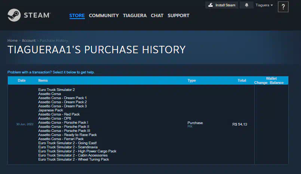Click the Steam logo
Image resolution: width=301 pixels, height=174 pixels.
coord(29,15)
